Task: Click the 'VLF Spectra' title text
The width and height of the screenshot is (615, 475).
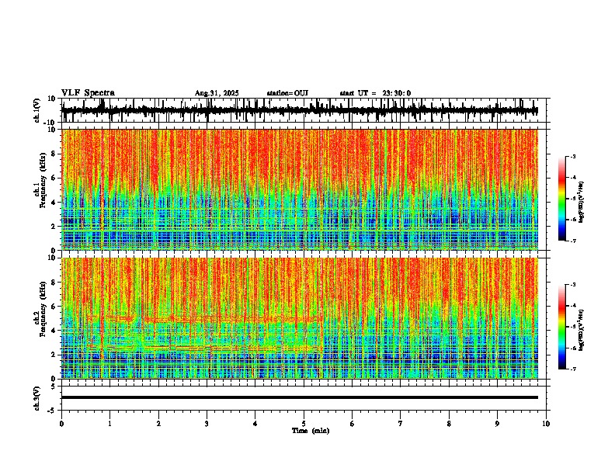Action: 88,93
